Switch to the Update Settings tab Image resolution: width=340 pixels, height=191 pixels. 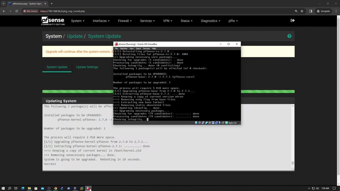pyautogui.click(x=87, y=67)
